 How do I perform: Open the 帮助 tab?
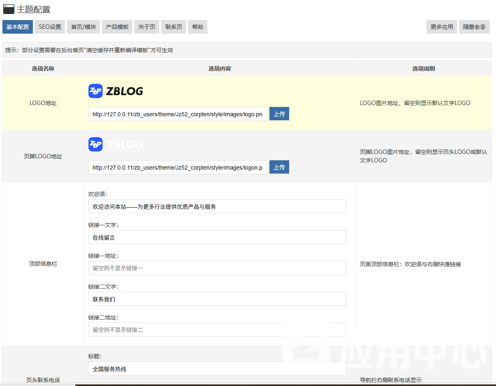tap(198, 27)
